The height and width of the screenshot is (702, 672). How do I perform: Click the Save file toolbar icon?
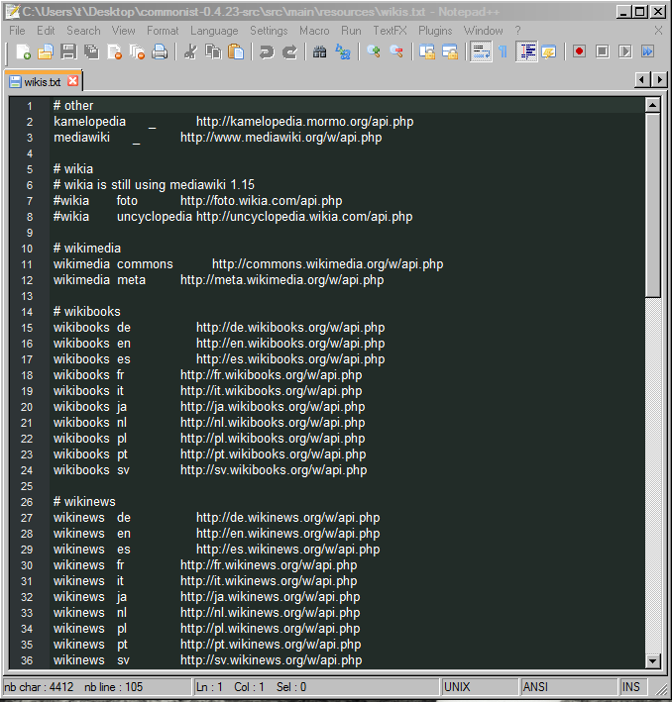click(x=68, y=52)
